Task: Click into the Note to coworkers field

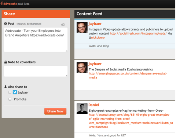Action: (36, 71)
